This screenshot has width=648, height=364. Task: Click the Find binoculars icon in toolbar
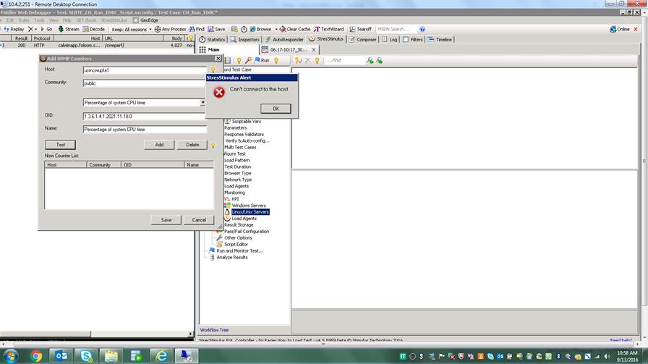click(x=192, y=30)
